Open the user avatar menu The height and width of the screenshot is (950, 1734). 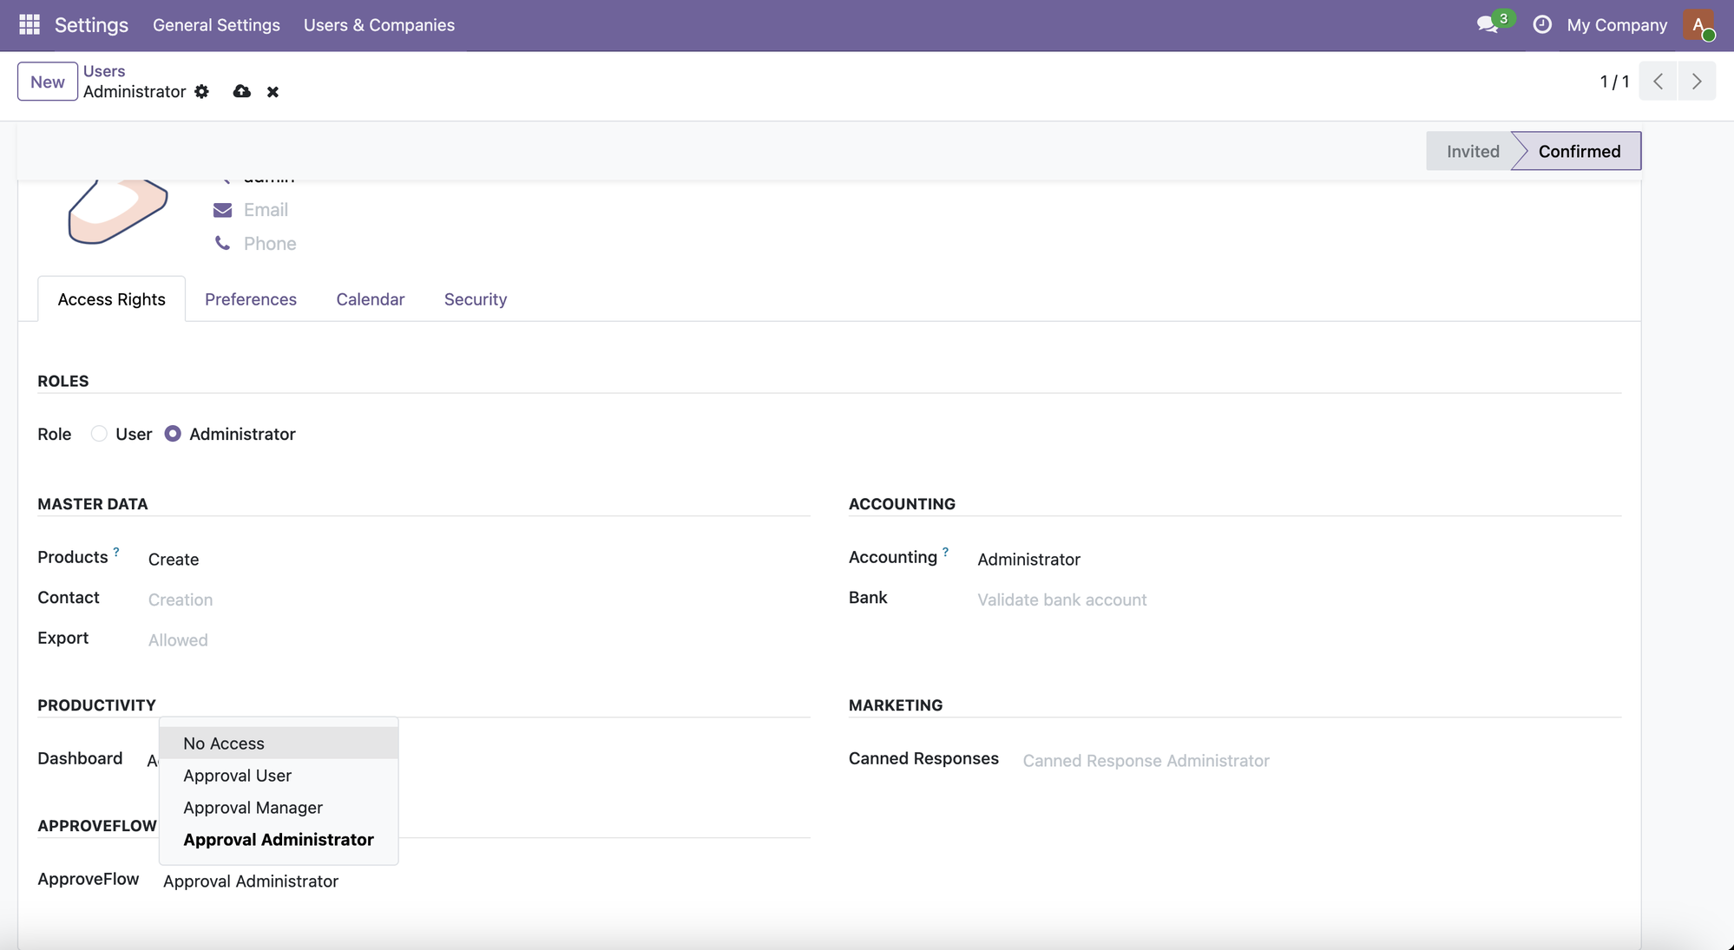point(1699,25)
